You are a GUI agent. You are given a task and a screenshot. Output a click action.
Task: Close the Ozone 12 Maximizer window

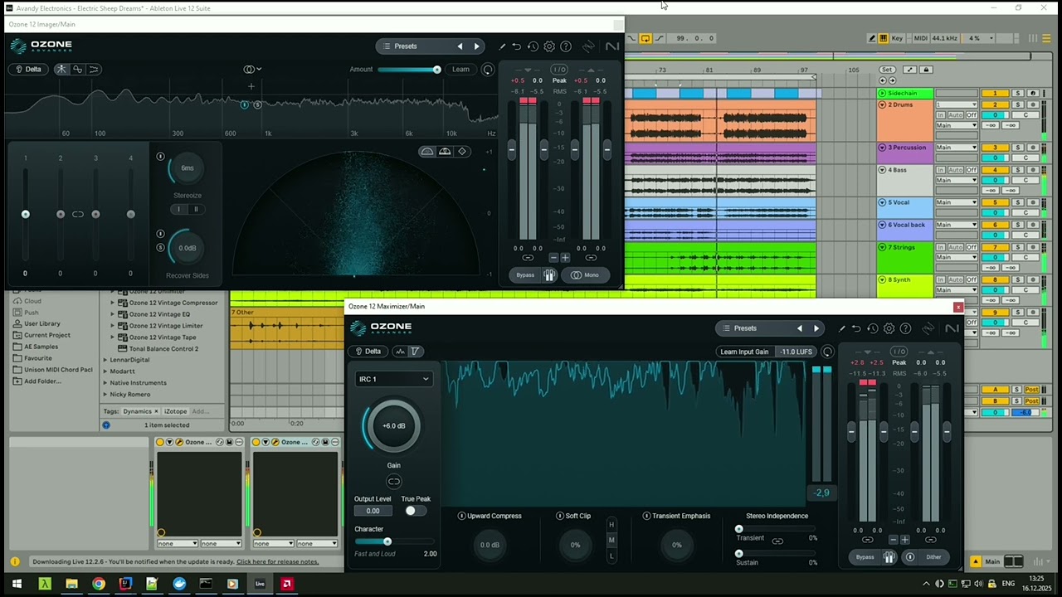(x=958, y=307)
